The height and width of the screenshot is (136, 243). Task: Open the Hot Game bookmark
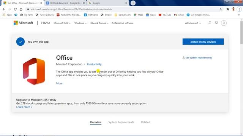(91, 15)
